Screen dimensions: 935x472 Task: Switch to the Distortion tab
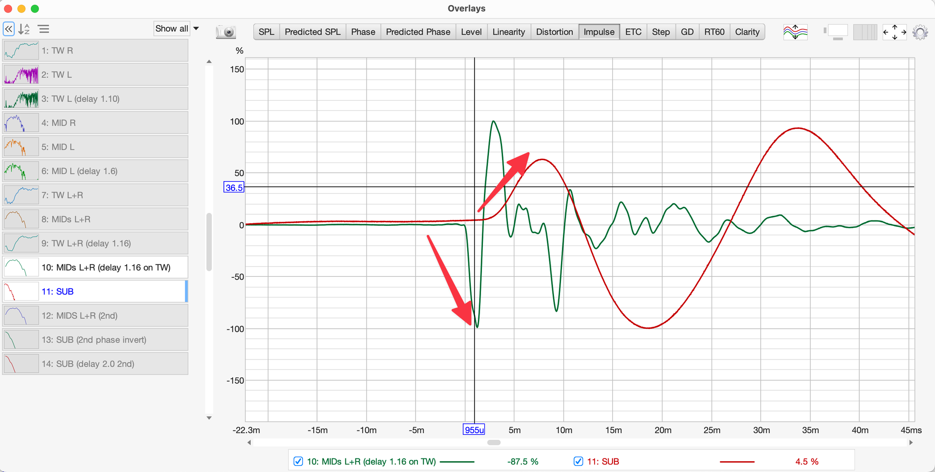[554, 32]
